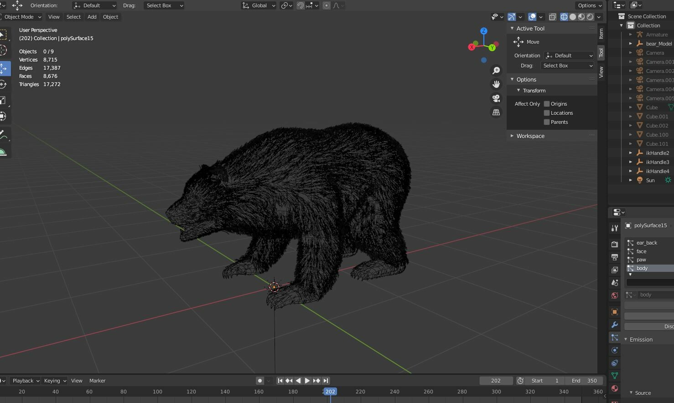Image resolution: width=674 pixels, height=403 pixels.
Task: Enable the Affect Only Parents checkbox
Action: pos(546,122)
